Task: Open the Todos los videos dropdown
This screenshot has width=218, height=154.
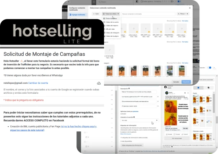Action: click(111, 14)
